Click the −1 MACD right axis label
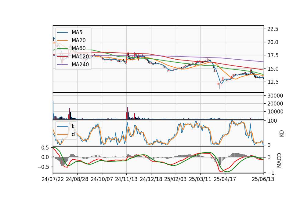The height and width of the screenshot is (211, 293). 271,172
